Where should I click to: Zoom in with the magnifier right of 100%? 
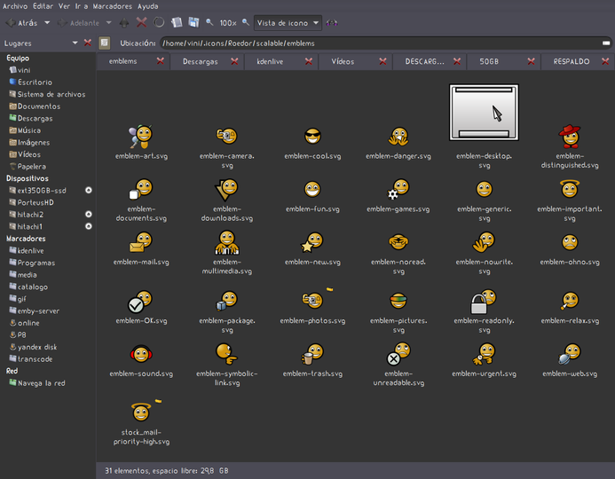[x=246, y=22]
